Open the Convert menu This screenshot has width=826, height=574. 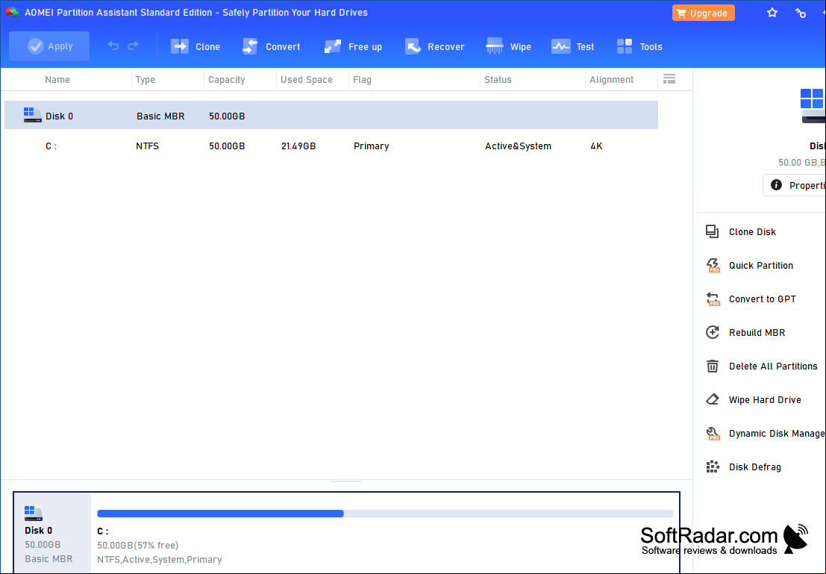tap(272, 47)
